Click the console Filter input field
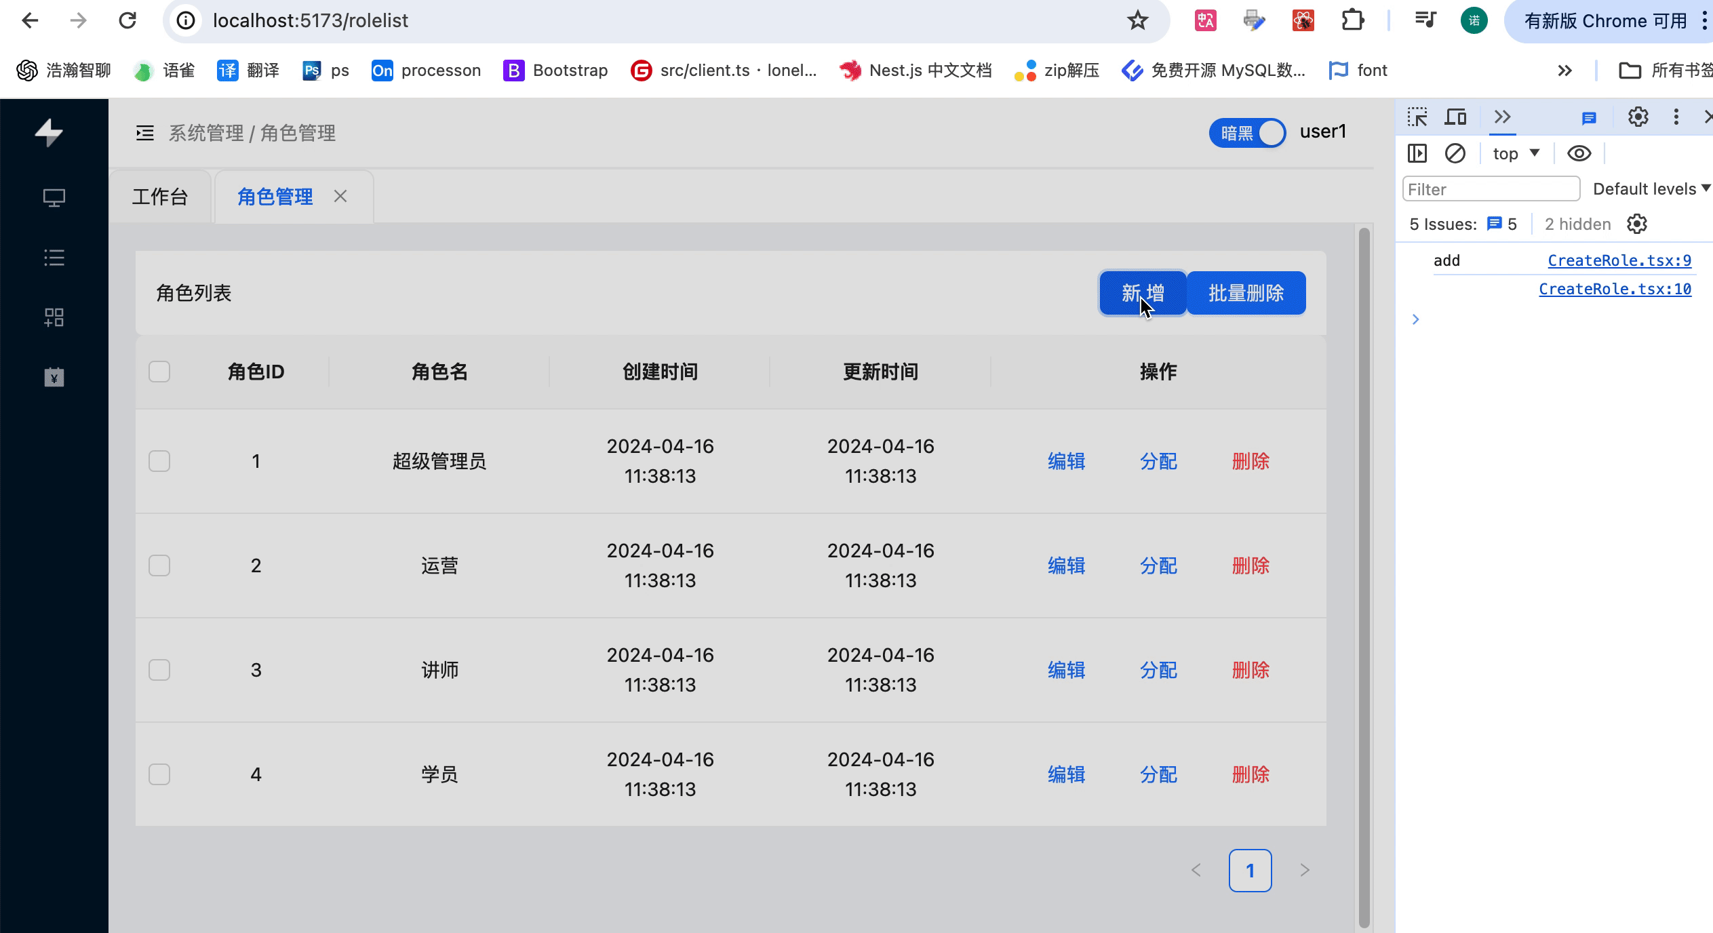 click(x=1490, y=189)
